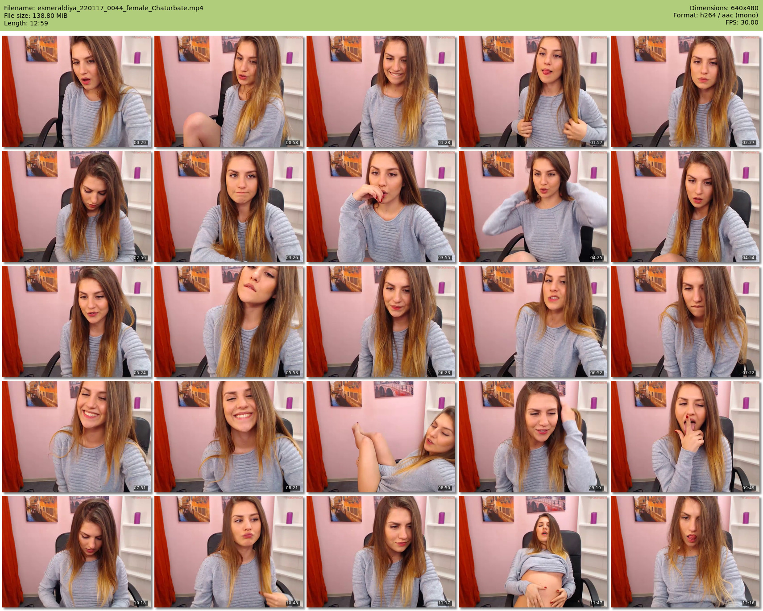Image resolution: width=763 pixels, height=611 pixels.
Task: Select the "FPS: 30.00" text
Action: click(x=742, y=22)
